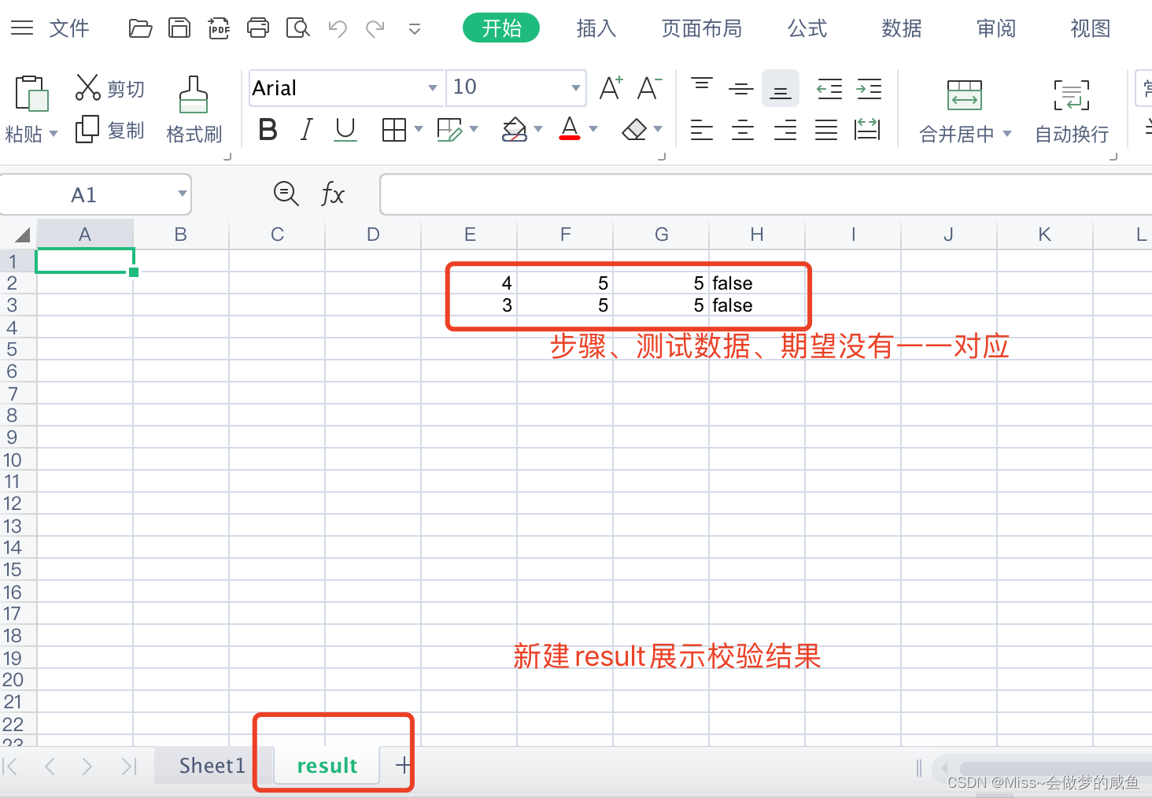This screenshot has width=1152, height=798.
Task: Open the borders dropdown arrow
Action: (418, 128)
